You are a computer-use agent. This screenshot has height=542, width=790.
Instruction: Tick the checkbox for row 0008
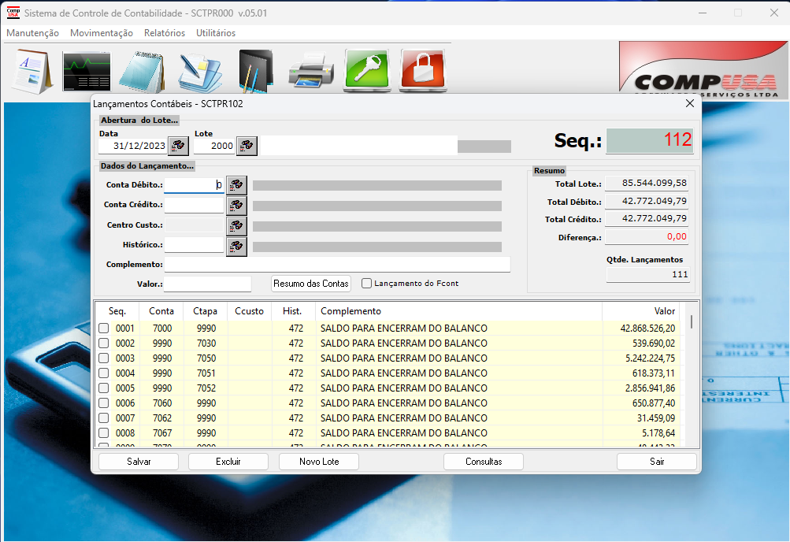pyautogui.click(x=104, y=432)
